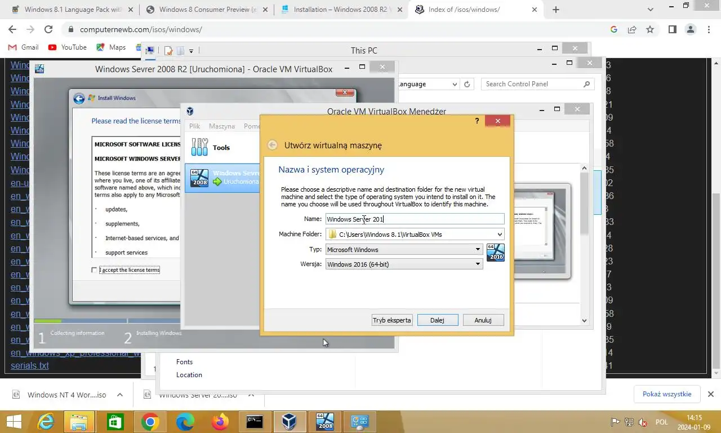Click the POL language indicator
Image resolution: width=721 pixels, height=433 pixels.
(x=662, y=422)
